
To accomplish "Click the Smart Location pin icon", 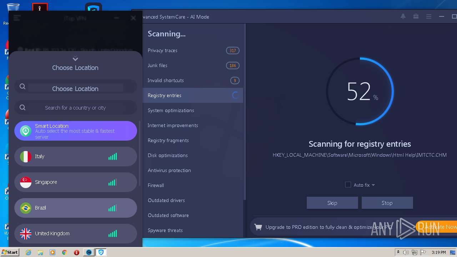I will pos(25,131).
